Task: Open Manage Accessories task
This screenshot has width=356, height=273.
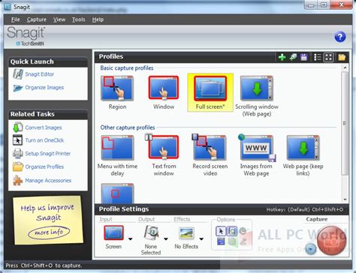Action: pyautogui.click(x=48, y=180)
